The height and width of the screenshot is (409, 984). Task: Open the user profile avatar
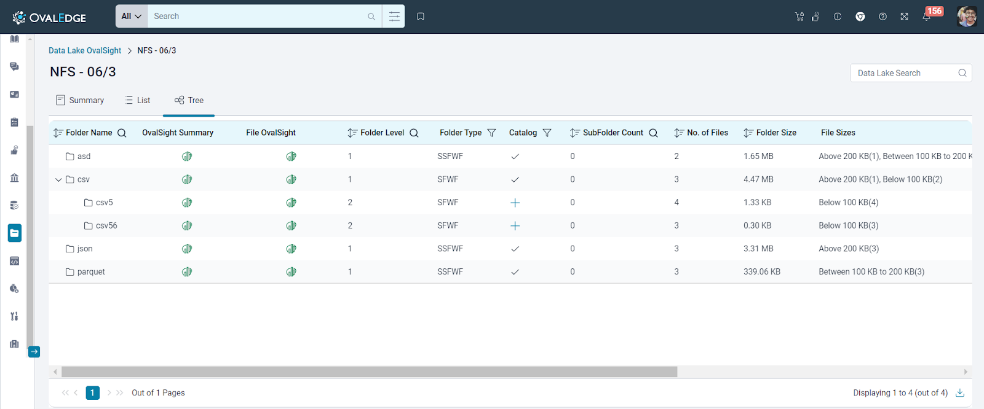click(x=967, y=17)
